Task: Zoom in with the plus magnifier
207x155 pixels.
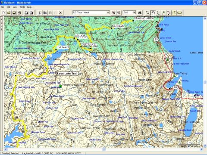Action: click(x=114, y=13)
